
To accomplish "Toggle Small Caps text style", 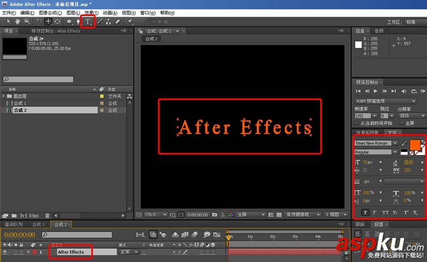I will click(395, 212).
